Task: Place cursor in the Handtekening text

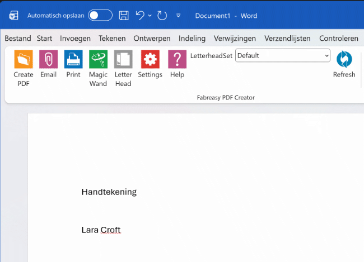Action: (109, 192)
